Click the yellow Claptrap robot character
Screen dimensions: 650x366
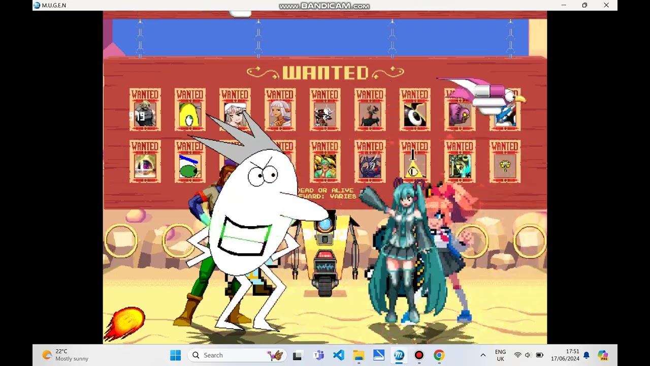tap(325, 254)
